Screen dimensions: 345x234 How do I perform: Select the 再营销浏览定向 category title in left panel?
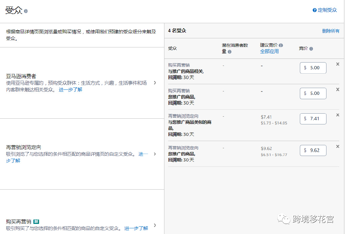coord(24,147)
